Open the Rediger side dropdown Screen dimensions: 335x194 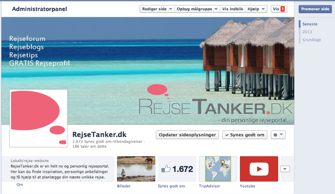157,9
